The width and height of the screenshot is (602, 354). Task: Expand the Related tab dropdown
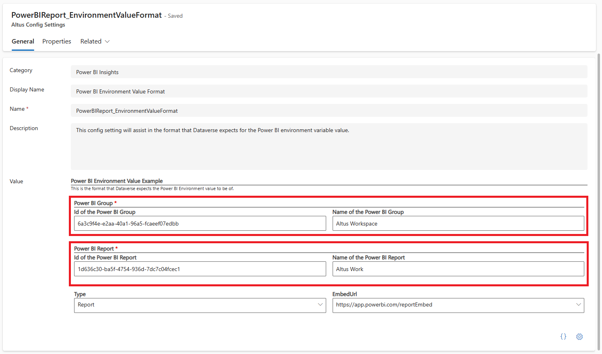95,41
